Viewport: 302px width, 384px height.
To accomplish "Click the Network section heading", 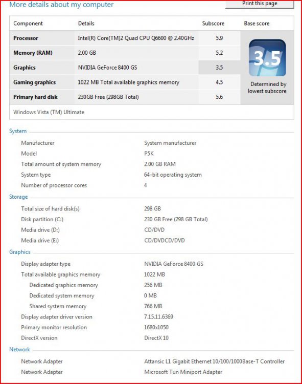I will (x=19, y=350).
